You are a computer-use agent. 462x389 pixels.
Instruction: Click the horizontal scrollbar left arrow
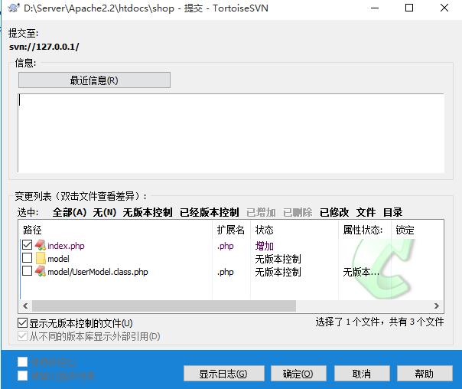(x=24, y=306)
